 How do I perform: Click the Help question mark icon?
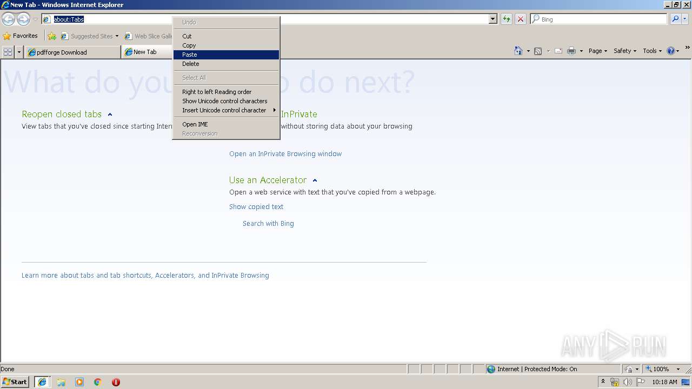point(671,51)
